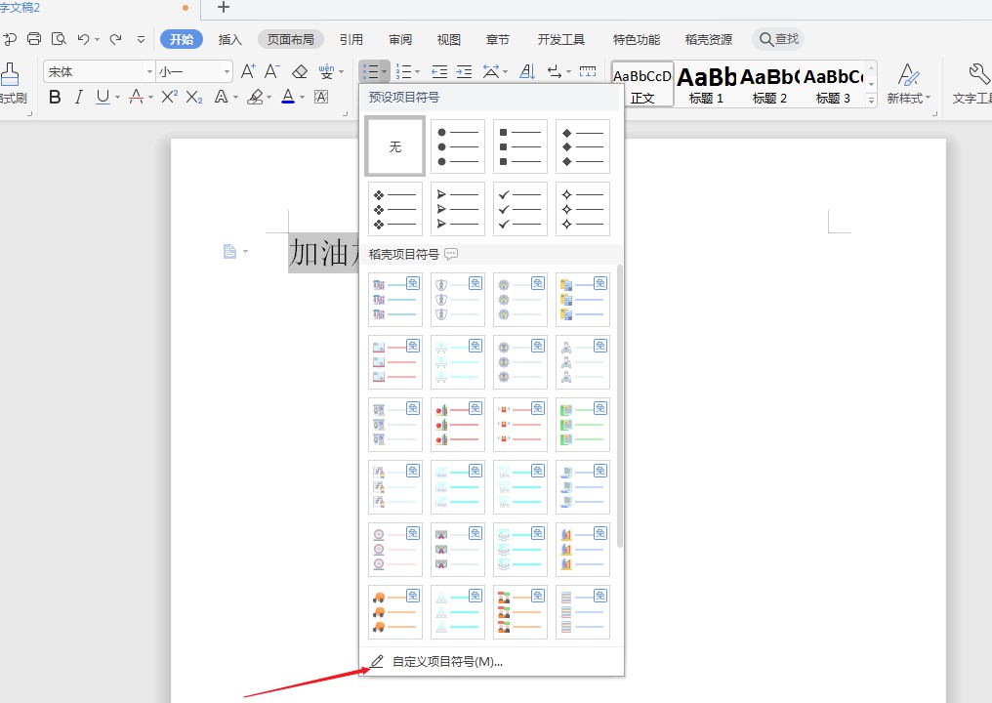Apply the 标题 1 style

pyautogui.click(x=706, y=84)
